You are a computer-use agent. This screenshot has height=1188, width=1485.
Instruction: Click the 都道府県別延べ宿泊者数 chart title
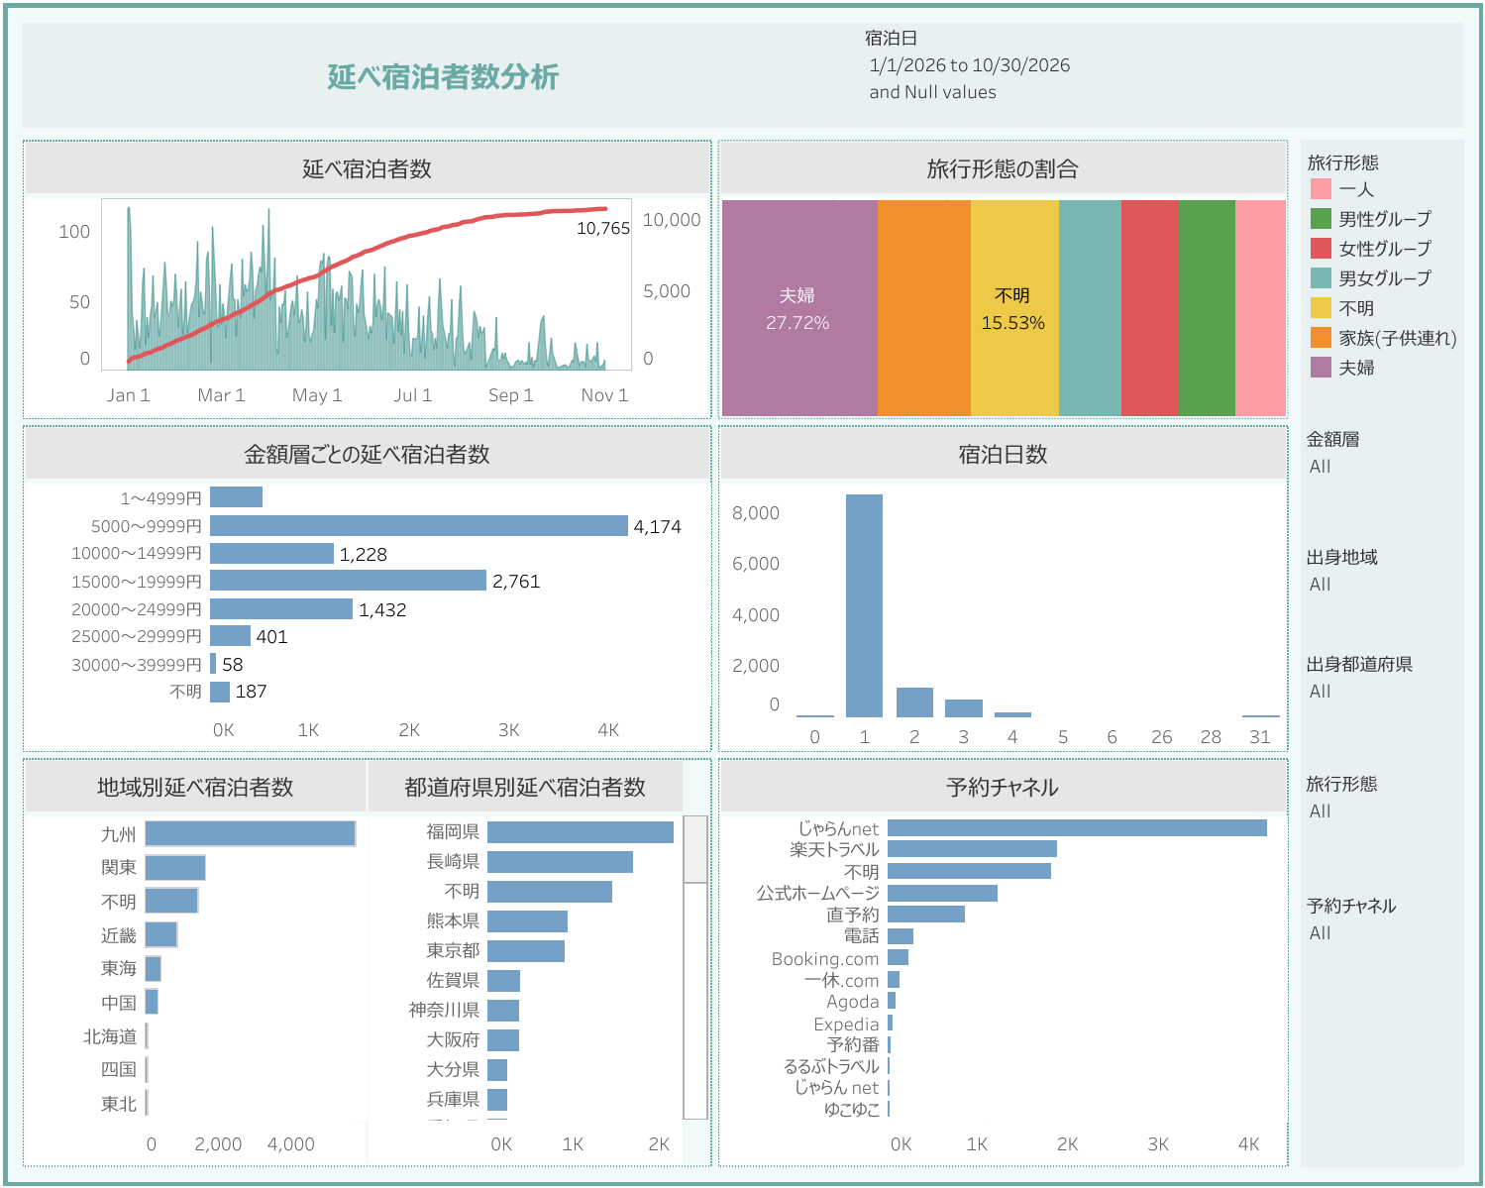525,788
